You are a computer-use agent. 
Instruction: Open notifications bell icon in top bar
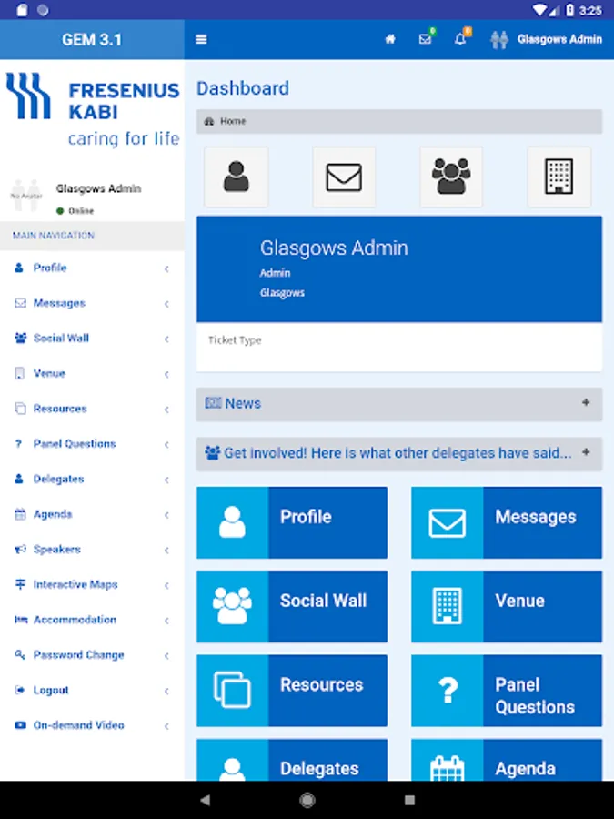[460, 38]
